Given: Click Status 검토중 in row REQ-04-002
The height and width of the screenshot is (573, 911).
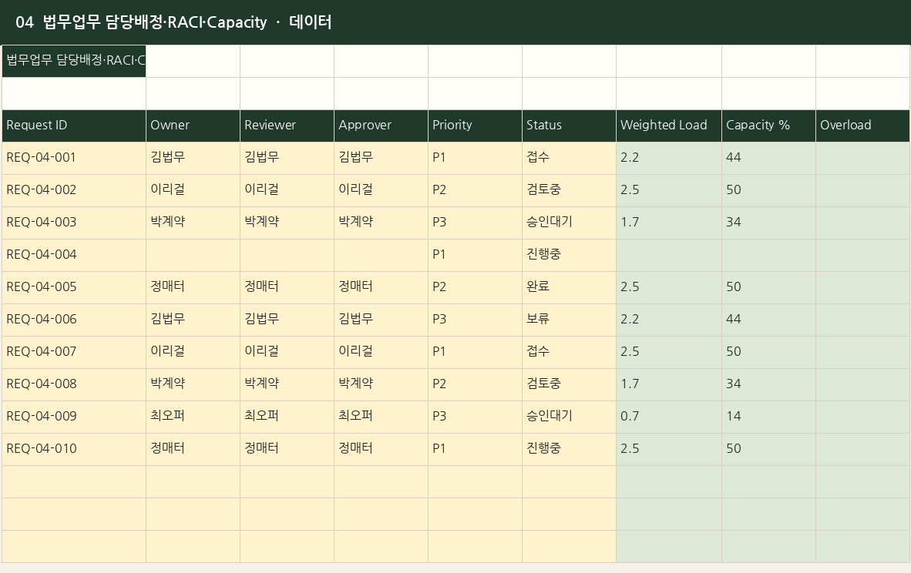Looking at the screenshot, I should click(x=570, y=190).
